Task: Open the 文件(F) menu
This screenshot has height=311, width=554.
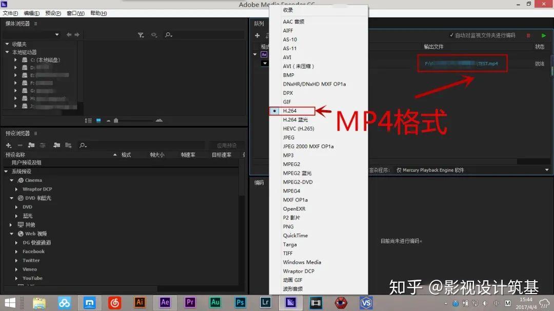Action: [10, 13]
